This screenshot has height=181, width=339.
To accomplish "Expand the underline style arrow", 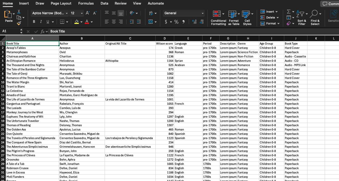I will pos(53,22).
